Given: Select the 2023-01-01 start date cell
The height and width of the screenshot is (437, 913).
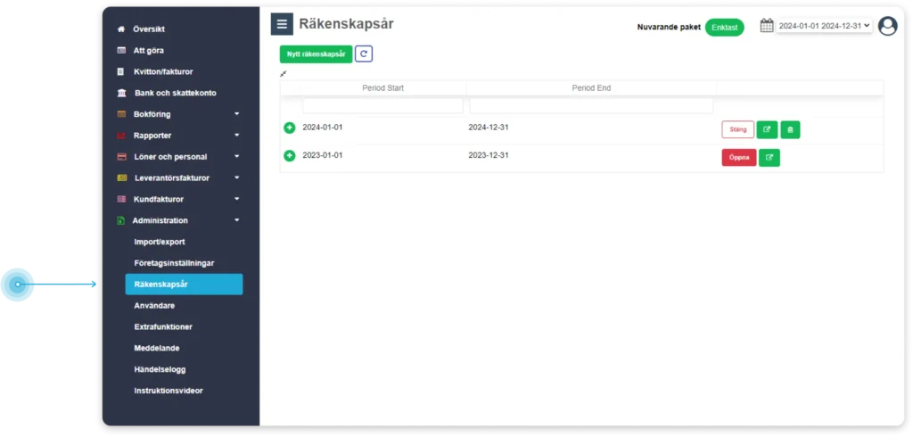Looking at the screenshot, I should click(x=323, y=155).
